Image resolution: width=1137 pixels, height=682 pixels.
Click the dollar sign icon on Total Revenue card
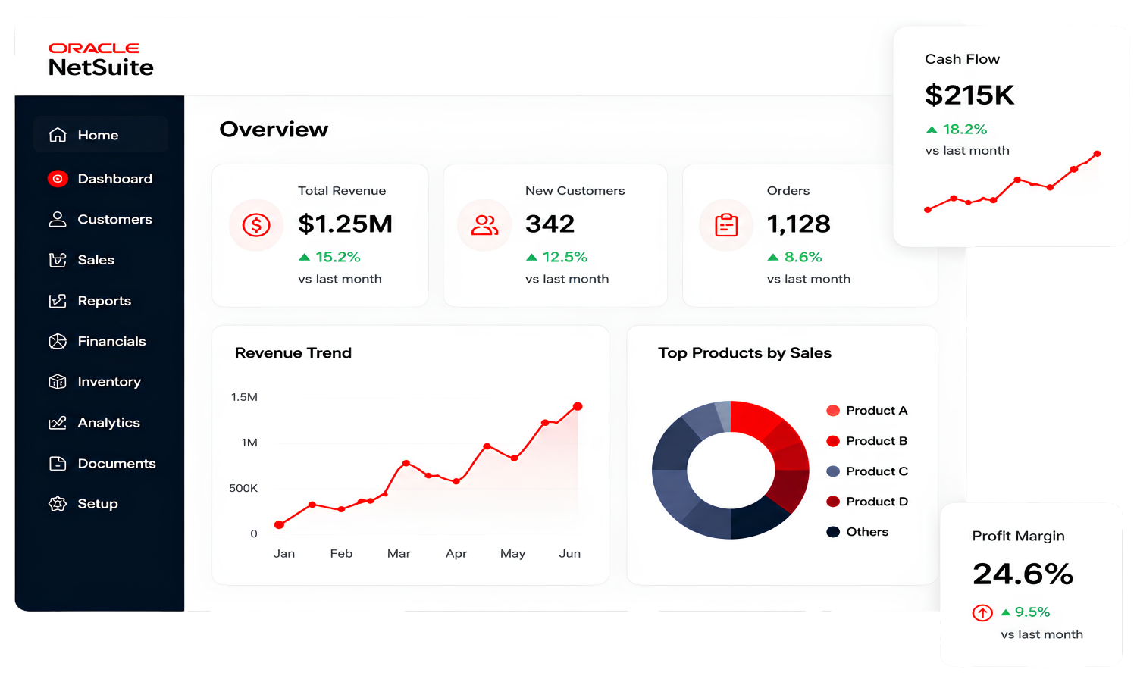[x=256, y=225]
